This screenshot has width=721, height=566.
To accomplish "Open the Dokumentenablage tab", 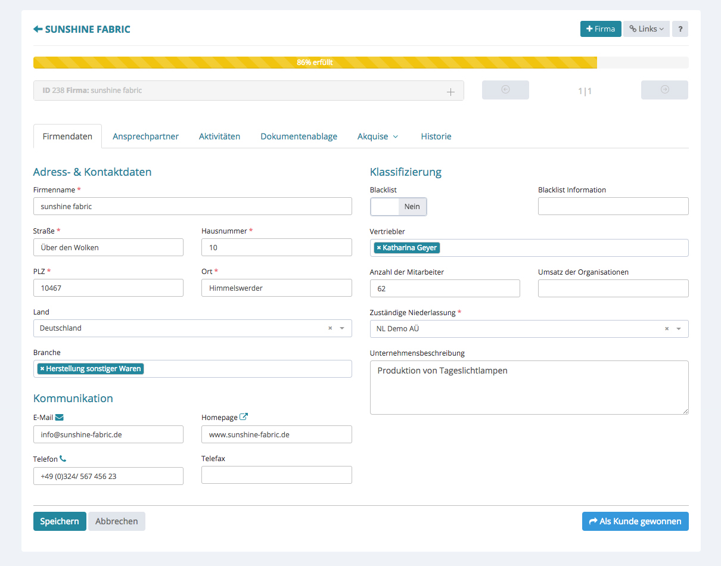I will click(x=299, y=136).
